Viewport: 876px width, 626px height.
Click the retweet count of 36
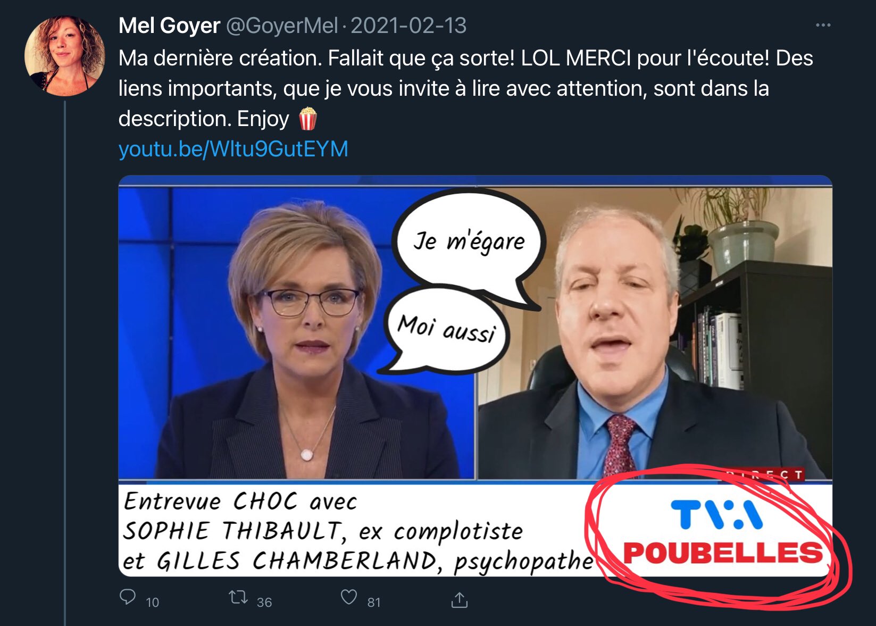point(264,602)
